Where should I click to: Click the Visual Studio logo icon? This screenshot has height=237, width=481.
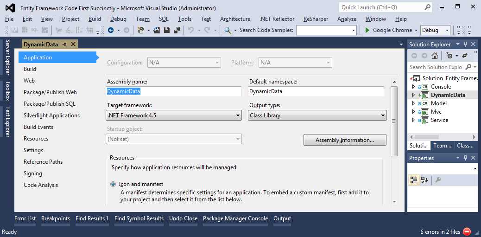pyautogui.click(x=11, y=8)
